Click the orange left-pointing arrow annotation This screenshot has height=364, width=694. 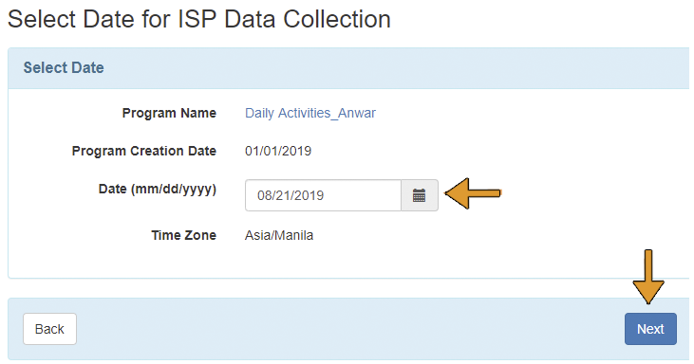tap(473, 193)
